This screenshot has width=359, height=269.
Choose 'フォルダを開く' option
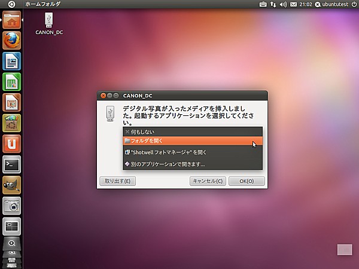tap(193, 141)
